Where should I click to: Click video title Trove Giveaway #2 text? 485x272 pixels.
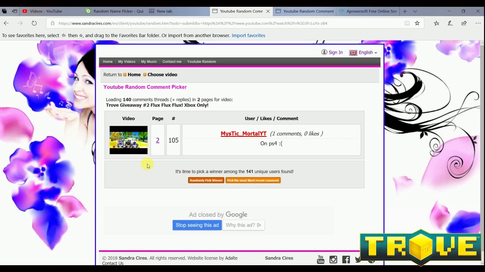click(157, 105)
